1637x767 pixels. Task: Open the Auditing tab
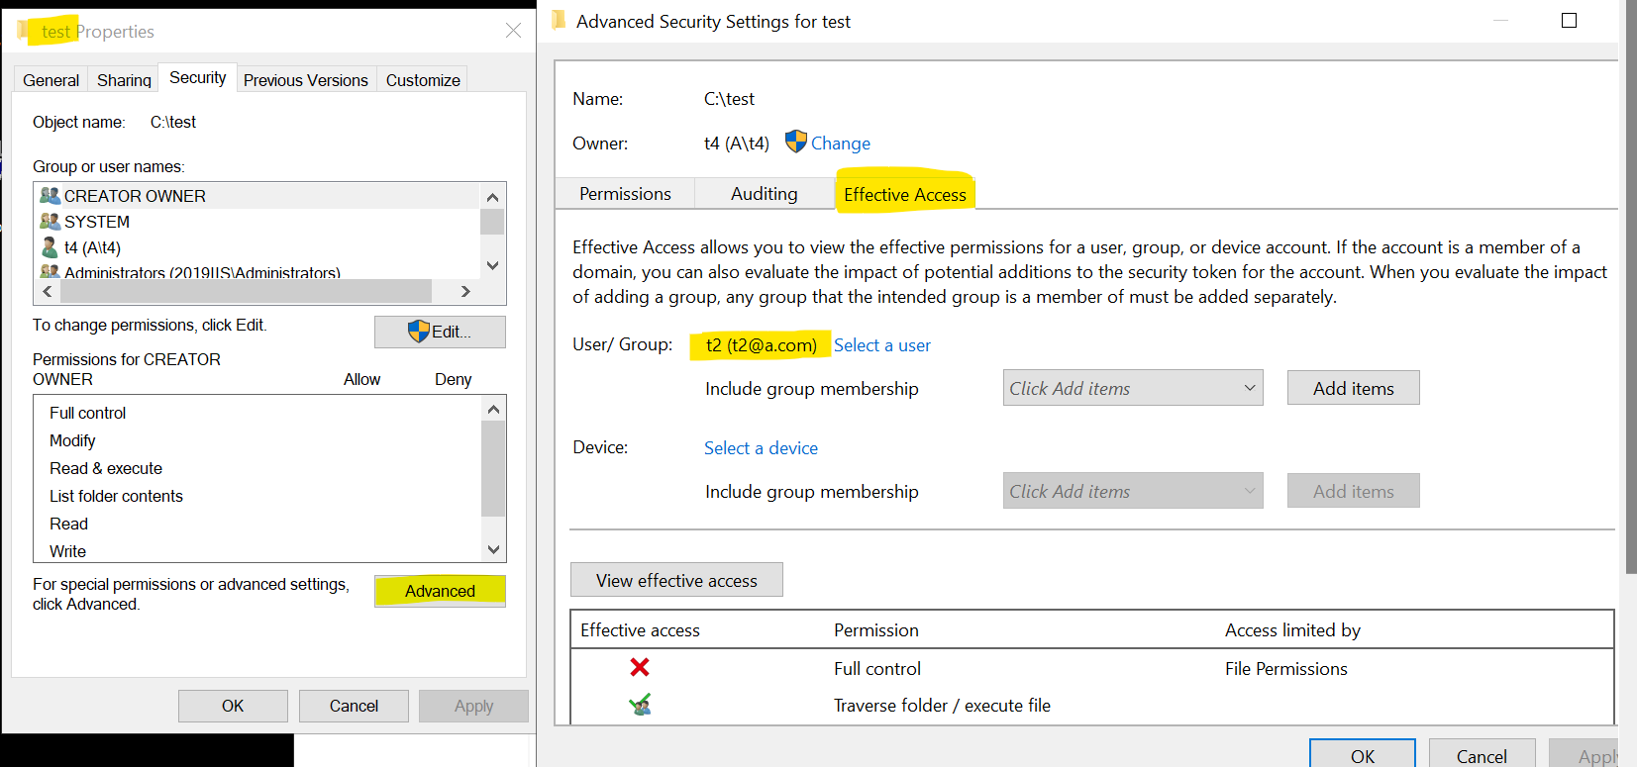[x=765, y=194]
